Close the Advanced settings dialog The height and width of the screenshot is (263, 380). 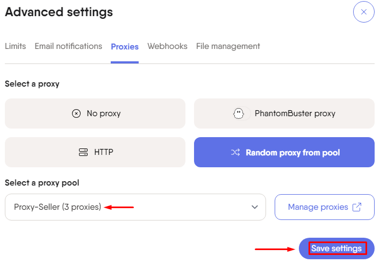coord(363,12)
